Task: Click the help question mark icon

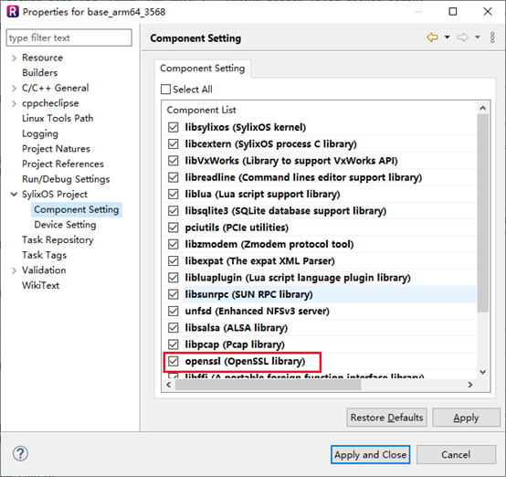Action: 20,454
